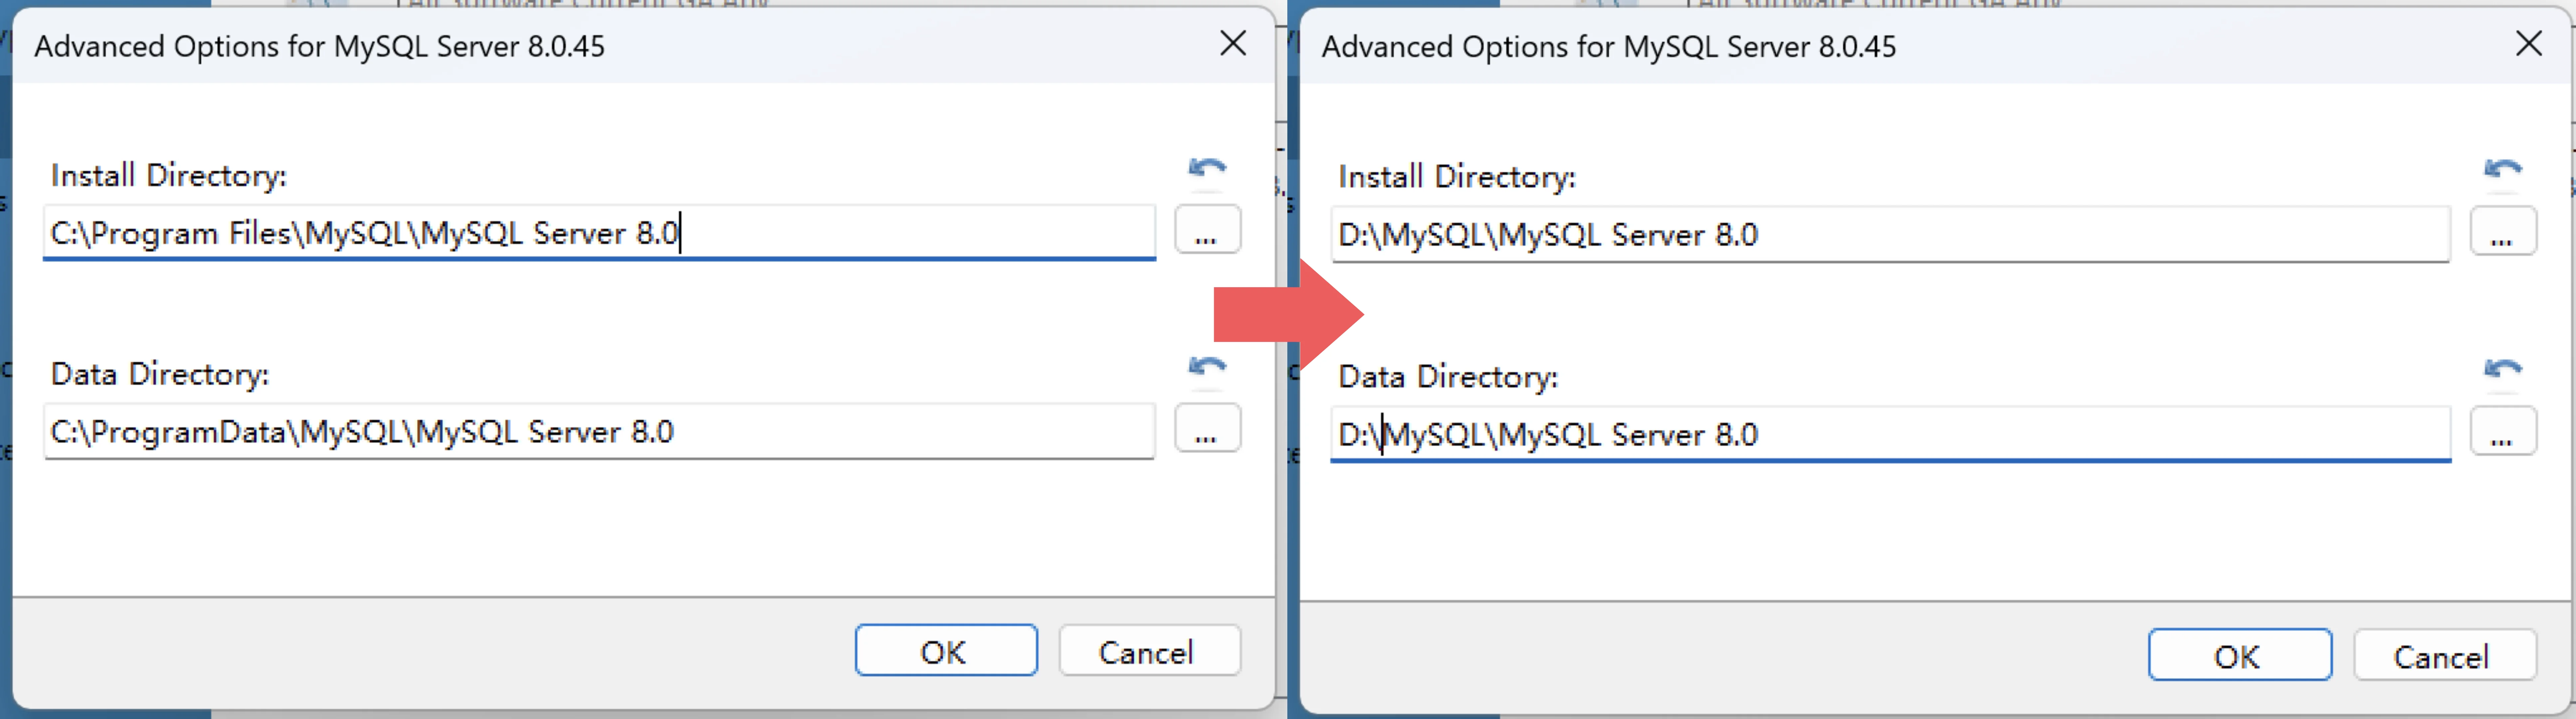Click OK in the right dialog
2576x719 pixels.
[x=2240, y=655]
